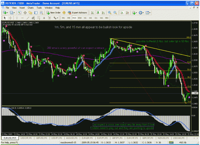
Task: Switch to MN timeframe
Action: 107,18
